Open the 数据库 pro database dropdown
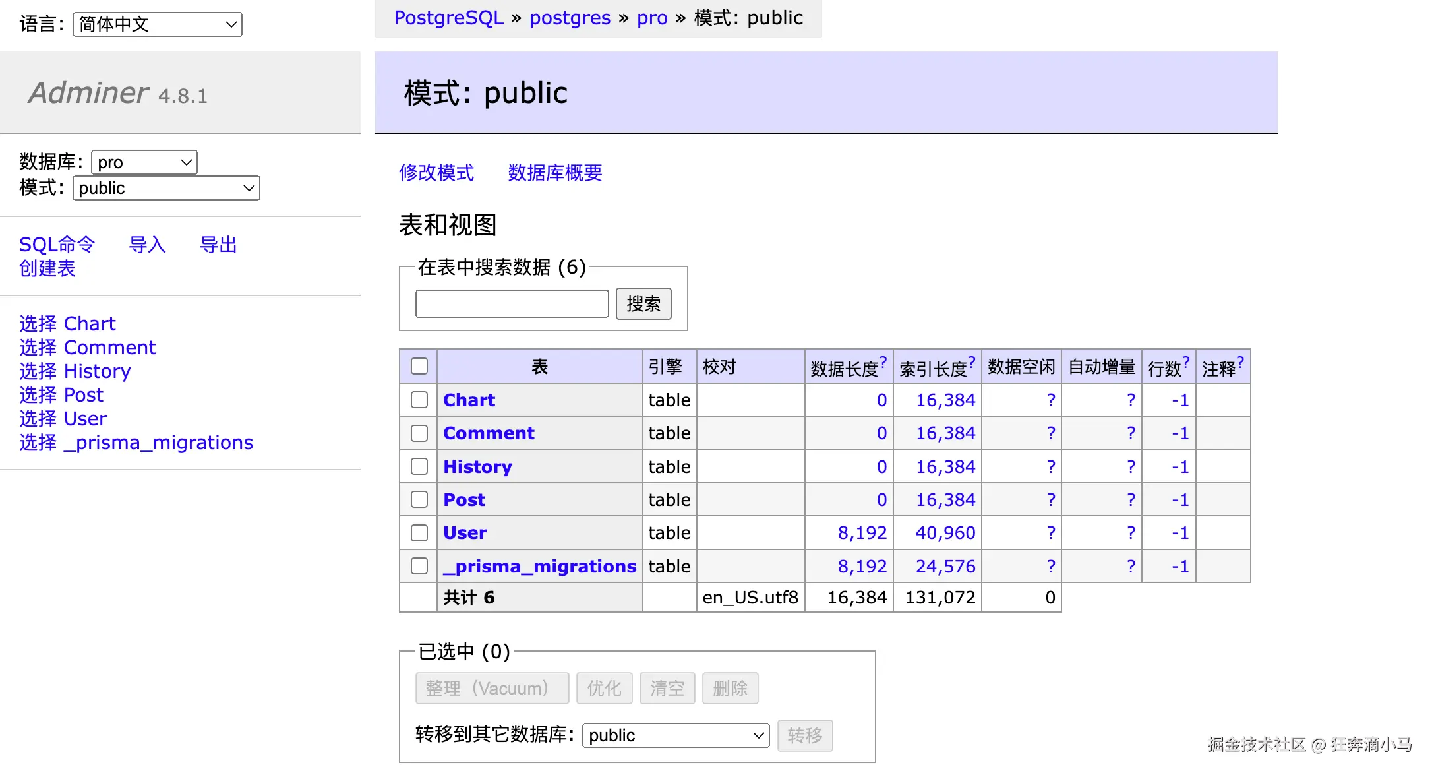Screen dimensions: 1432x773 [144, 162]
